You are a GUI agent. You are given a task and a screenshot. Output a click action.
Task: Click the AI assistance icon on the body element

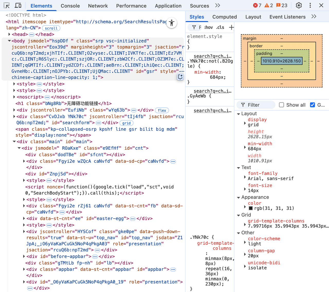pyautogui.click(x=180, y=77)
